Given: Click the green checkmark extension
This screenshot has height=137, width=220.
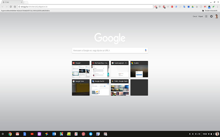Looking at the screenshot, I should coord(213,7).
